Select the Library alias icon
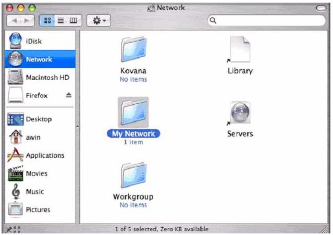Image resolution: width=333 pixels, height=235 pixels. pos(240,50)
